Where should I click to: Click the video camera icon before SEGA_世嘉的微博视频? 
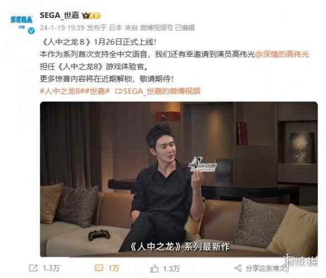point(118,91)
